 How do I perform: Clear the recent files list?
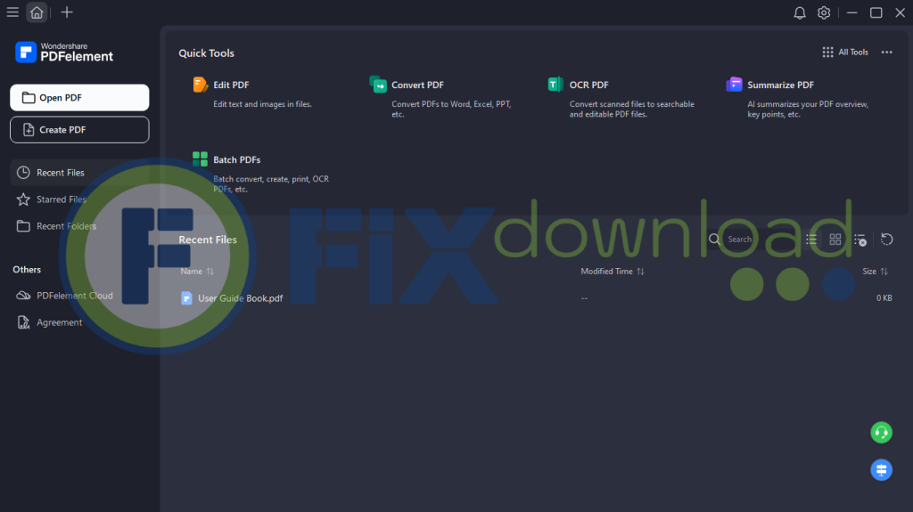pyautogui.click(x=860, y=240)
